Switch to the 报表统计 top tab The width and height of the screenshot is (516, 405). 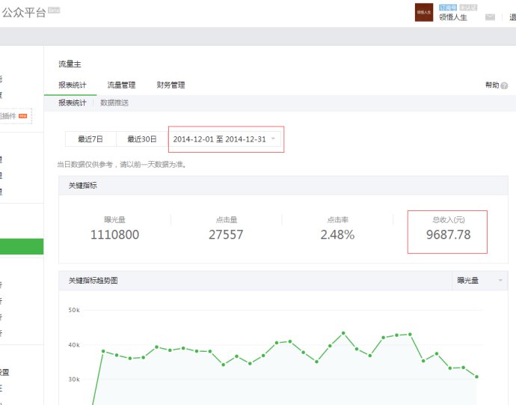click(x=73, y=85)
